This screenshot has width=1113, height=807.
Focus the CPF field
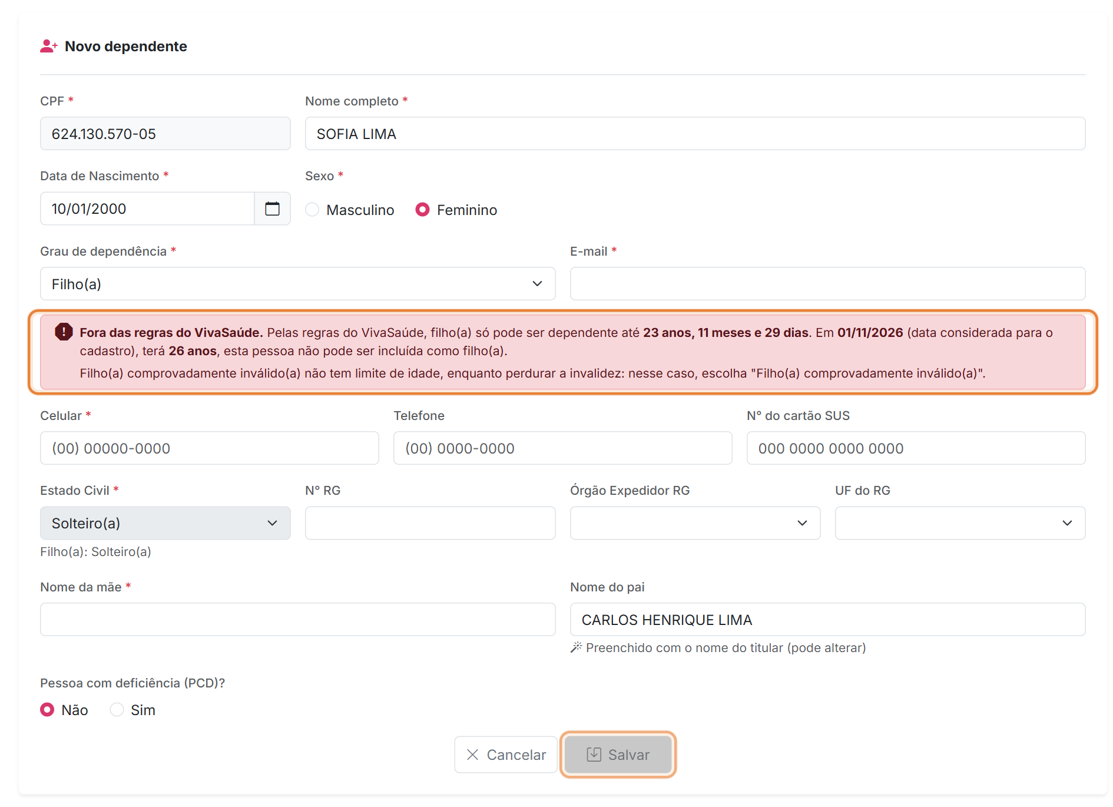click(x=165, y=134)
